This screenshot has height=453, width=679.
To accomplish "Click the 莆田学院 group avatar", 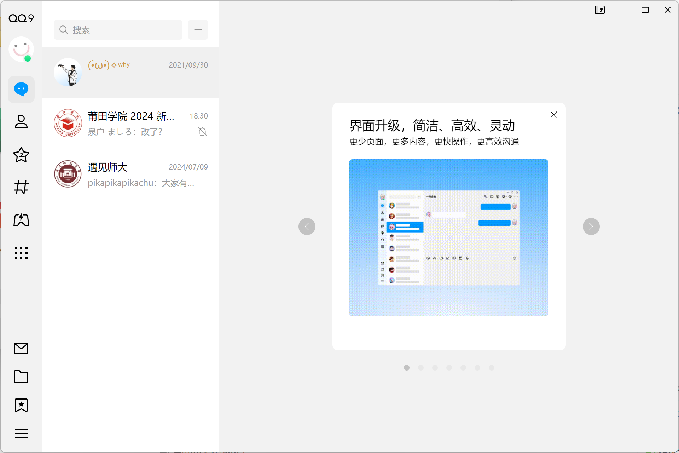I will pos(68,123).
